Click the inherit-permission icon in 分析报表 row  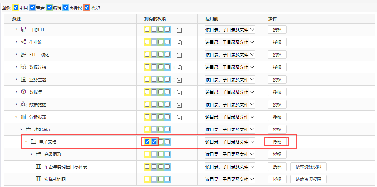click(179, 118)
